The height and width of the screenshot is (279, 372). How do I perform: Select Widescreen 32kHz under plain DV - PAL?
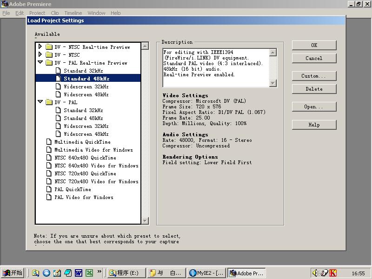(86, 126)
